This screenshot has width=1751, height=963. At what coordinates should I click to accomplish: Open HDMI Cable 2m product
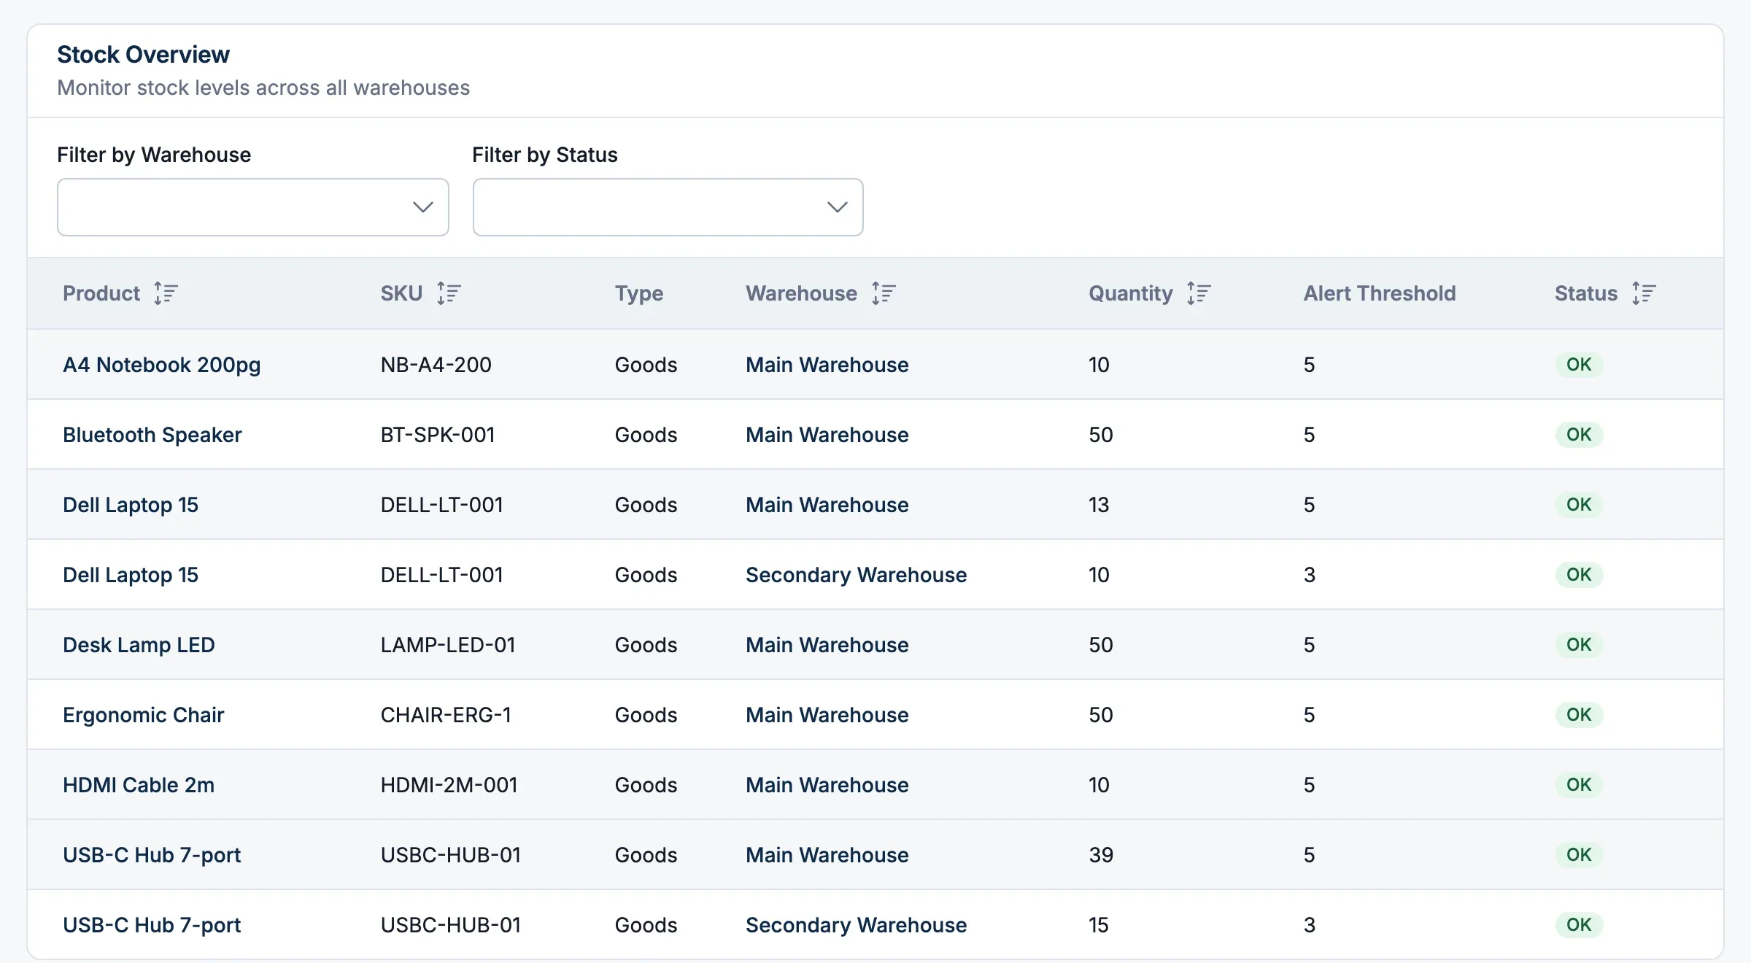coord(139,785)
